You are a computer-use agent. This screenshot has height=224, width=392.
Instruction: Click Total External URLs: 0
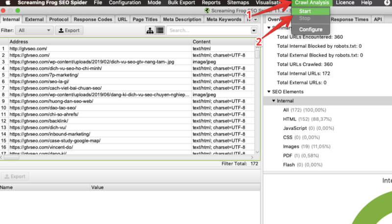tap(301, 82)
